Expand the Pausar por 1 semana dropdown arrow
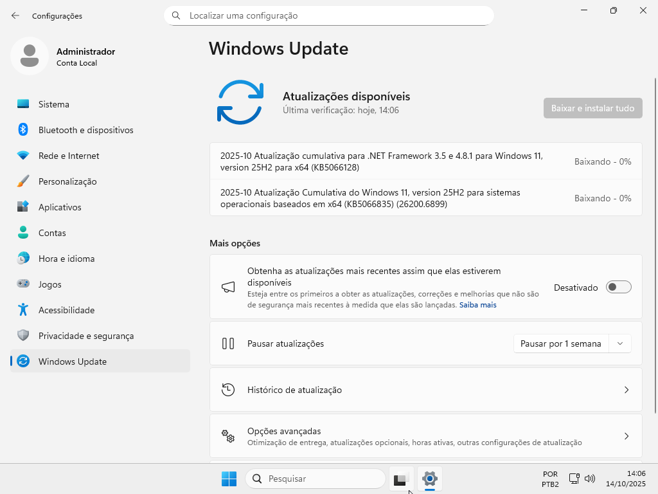The image size is (658, 494). (x=620, y=343)
